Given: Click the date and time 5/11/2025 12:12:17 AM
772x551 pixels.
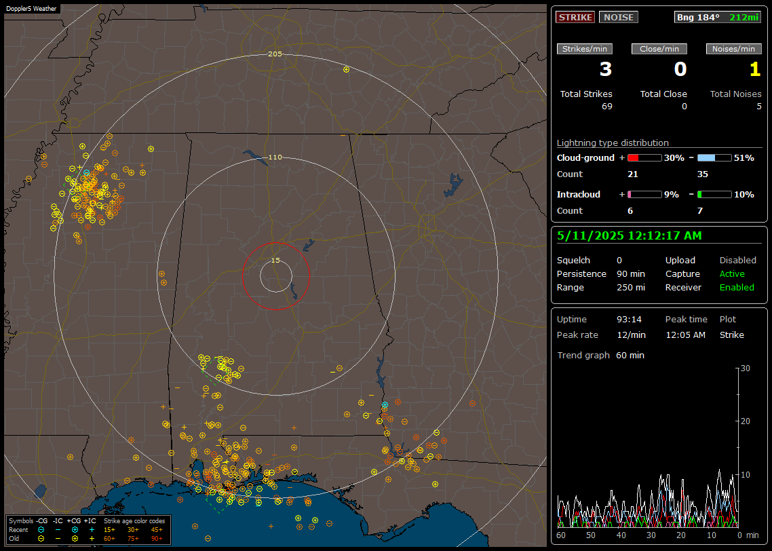Looking at the screenshot, I should 630,236.
